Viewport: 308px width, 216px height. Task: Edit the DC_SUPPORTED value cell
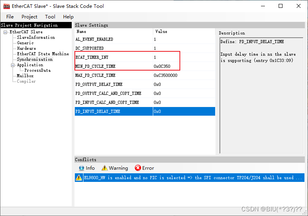tap(184, 48)
